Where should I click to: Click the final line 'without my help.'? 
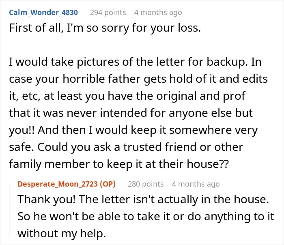coord(62,233)
